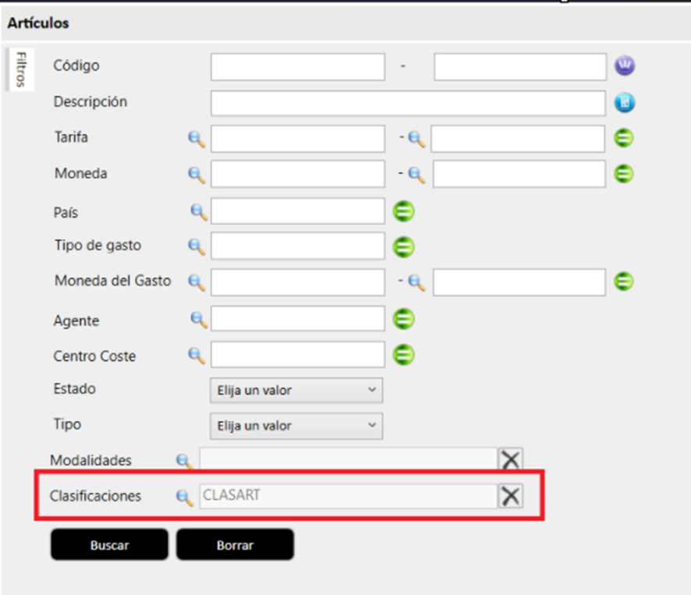Viewport: 691px width, 595px height.
Task: Expand the Tipo dropdown
Action: coord(296,426)
